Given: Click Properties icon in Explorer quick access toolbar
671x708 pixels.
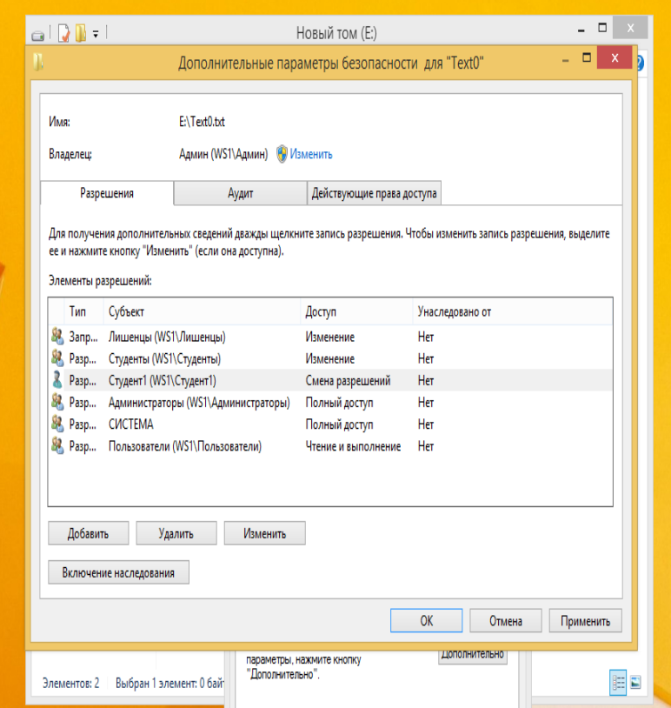Looking at the screenshot, I should pos(64,33).
